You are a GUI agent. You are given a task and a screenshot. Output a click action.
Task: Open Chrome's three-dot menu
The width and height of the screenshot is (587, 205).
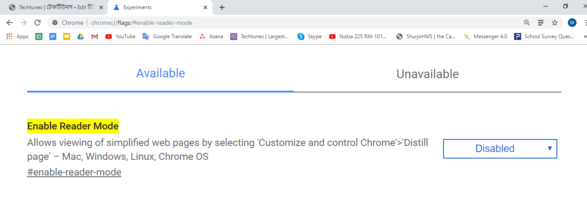click(585, 23)
